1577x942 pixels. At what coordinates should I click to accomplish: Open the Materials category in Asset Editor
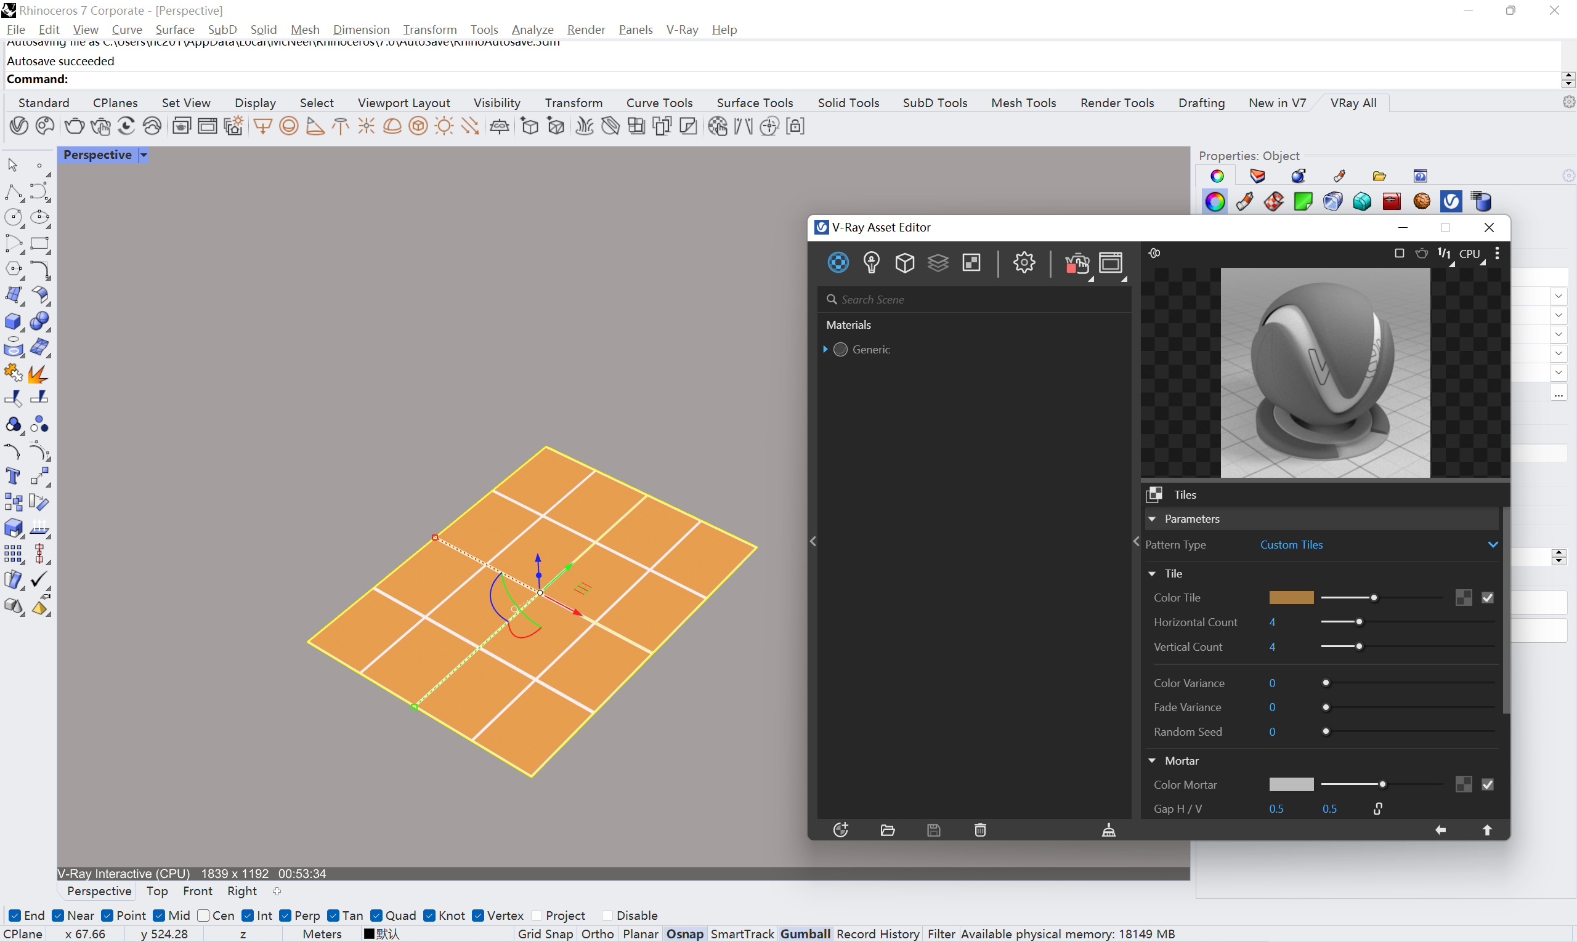(838, 262)
